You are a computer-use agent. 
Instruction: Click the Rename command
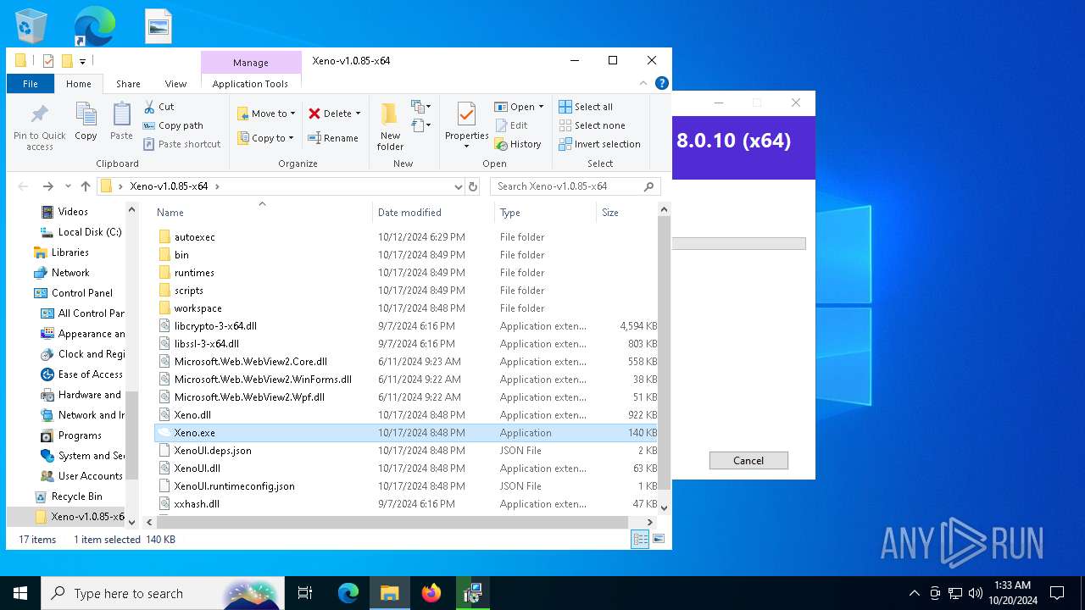pyautogui.click(x=333, y=138)
